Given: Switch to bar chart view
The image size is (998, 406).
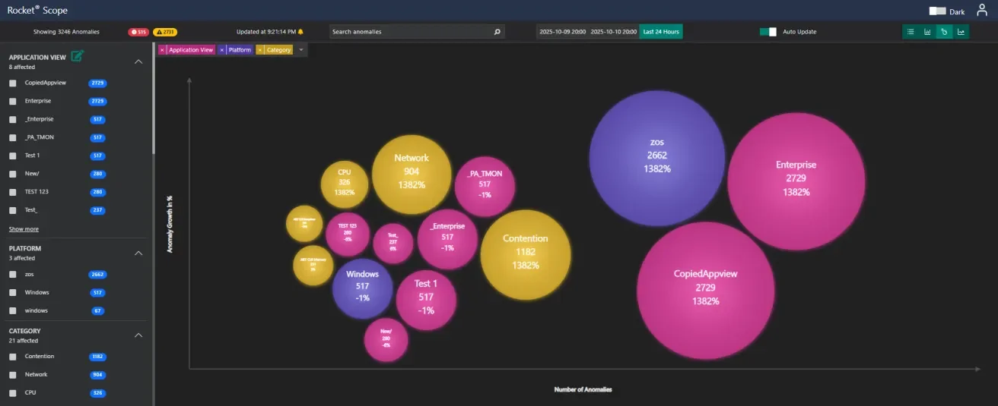Looking at the screenshot, I should 927,32.
